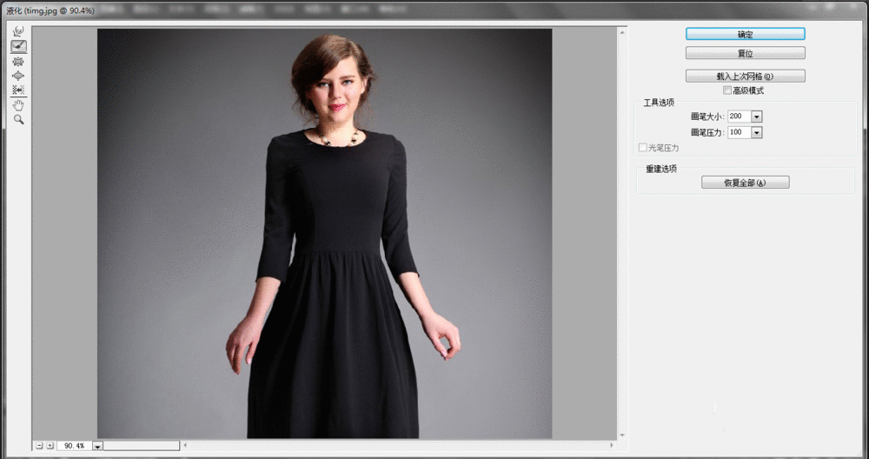Screen dimensions: 869x459
Task: Enable the 高级模式 checkbox
Action: [x=727, y=90]
